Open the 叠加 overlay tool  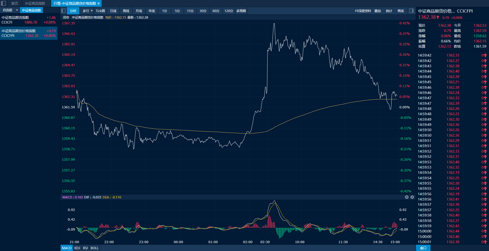coord(378,11)
